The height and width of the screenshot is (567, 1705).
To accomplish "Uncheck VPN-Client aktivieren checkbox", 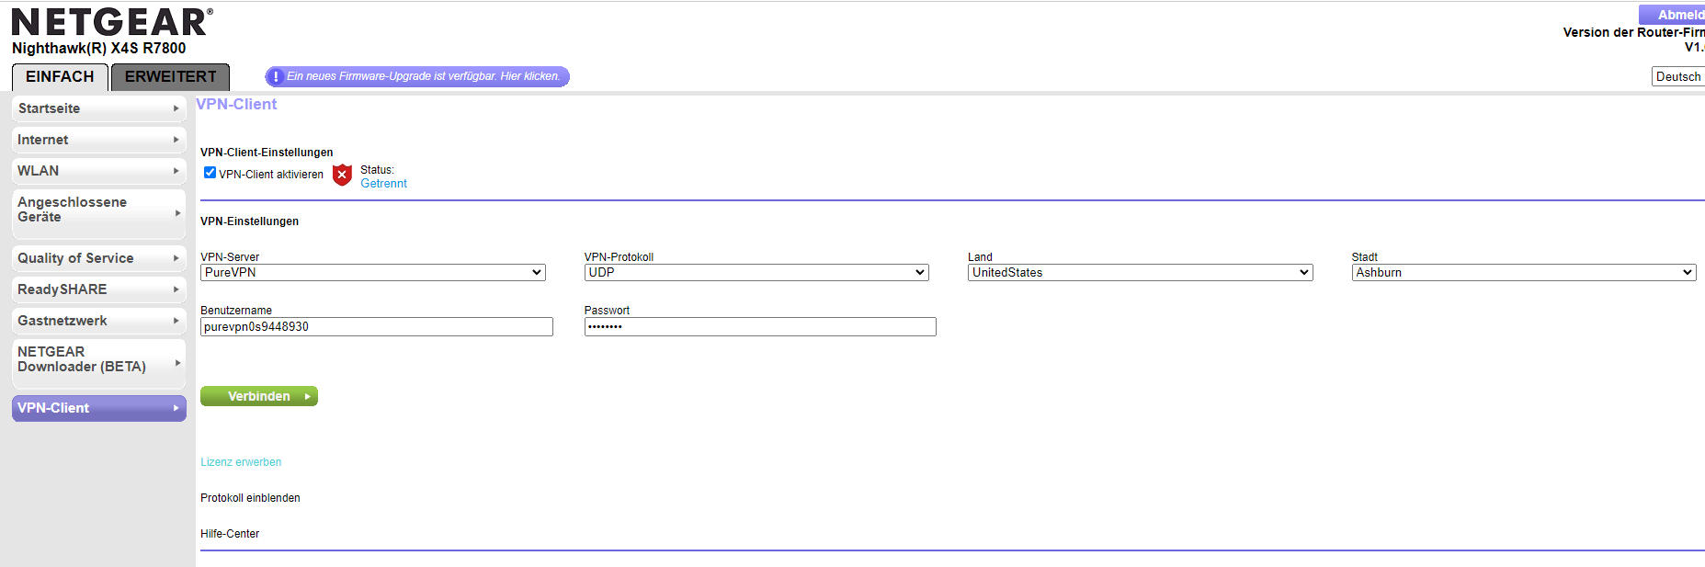I will click(x=210, y=173).
